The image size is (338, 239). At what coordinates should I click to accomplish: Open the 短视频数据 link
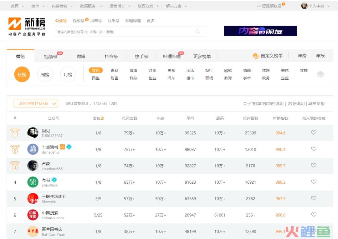pyautogui.click(x=271, y=6)
